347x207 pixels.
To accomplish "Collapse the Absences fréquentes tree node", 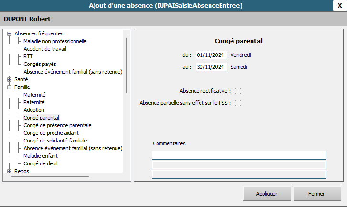I will (10, 33).
